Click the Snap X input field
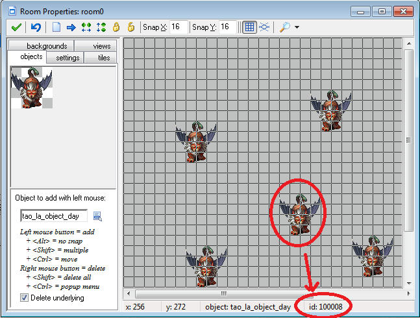The image size is (420, 318). (x=179, y=27)
